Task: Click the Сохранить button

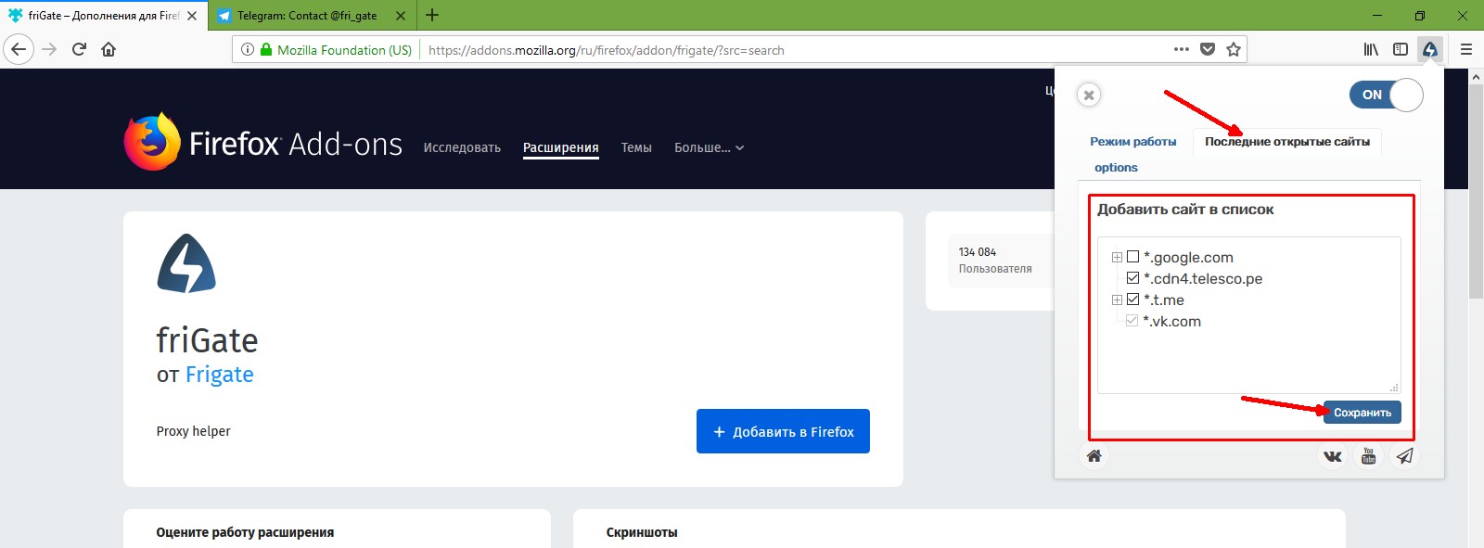Action: [x=1362, y=413]
